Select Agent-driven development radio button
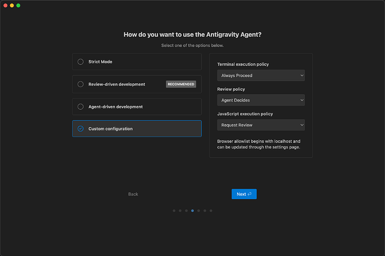385x256 pixels. tap(137, 107)
